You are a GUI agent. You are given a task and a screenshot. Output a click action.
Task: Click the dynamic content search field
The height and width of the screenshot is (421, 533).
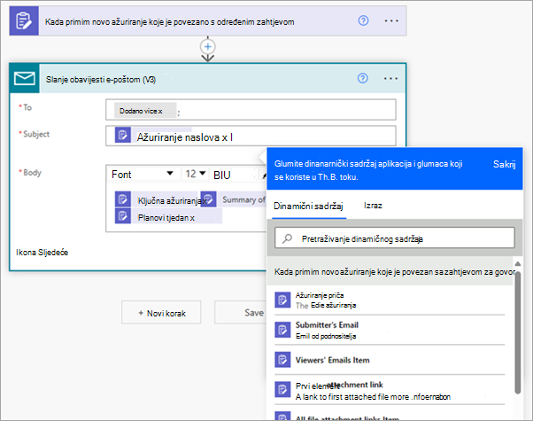[395, 238]
